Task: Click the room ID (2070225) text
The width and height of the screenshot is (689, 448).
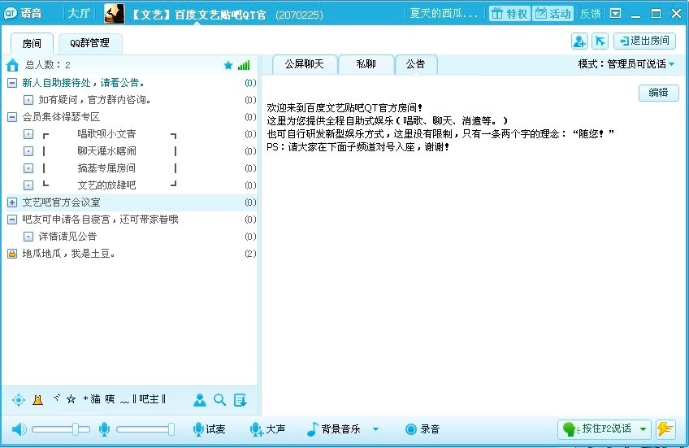Action: click(x=299, y=15)
